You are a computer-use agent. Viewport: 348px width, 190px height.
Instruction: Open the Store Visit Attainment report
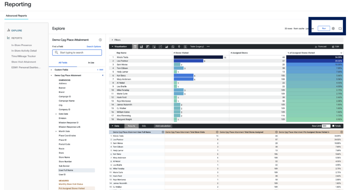pyautogui.click(x=23, y=62)
